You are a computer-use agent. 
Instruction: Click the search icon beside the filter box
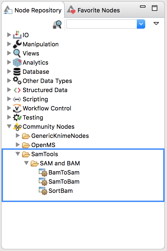(x=57, y=24)
